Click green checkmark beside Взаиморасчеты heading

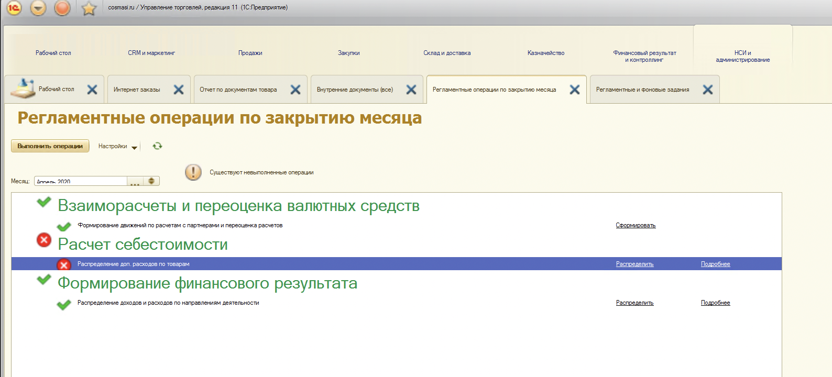click(44, 202)
